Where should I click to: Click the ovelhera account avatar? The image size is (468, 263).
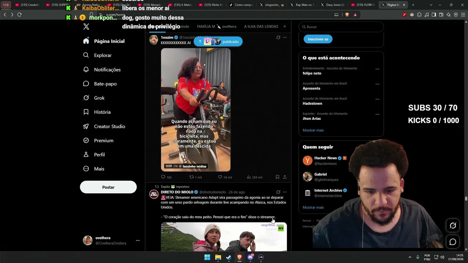[88, 240]
